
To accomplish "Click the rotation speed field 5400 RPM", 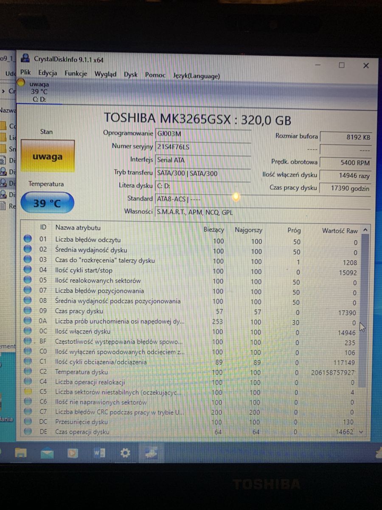I will pyautogui.click(x=345, y=162).
